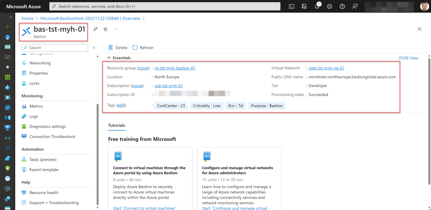Collapse the Essentials section
The width and height of the screenshot is (431, 210).
109,58
